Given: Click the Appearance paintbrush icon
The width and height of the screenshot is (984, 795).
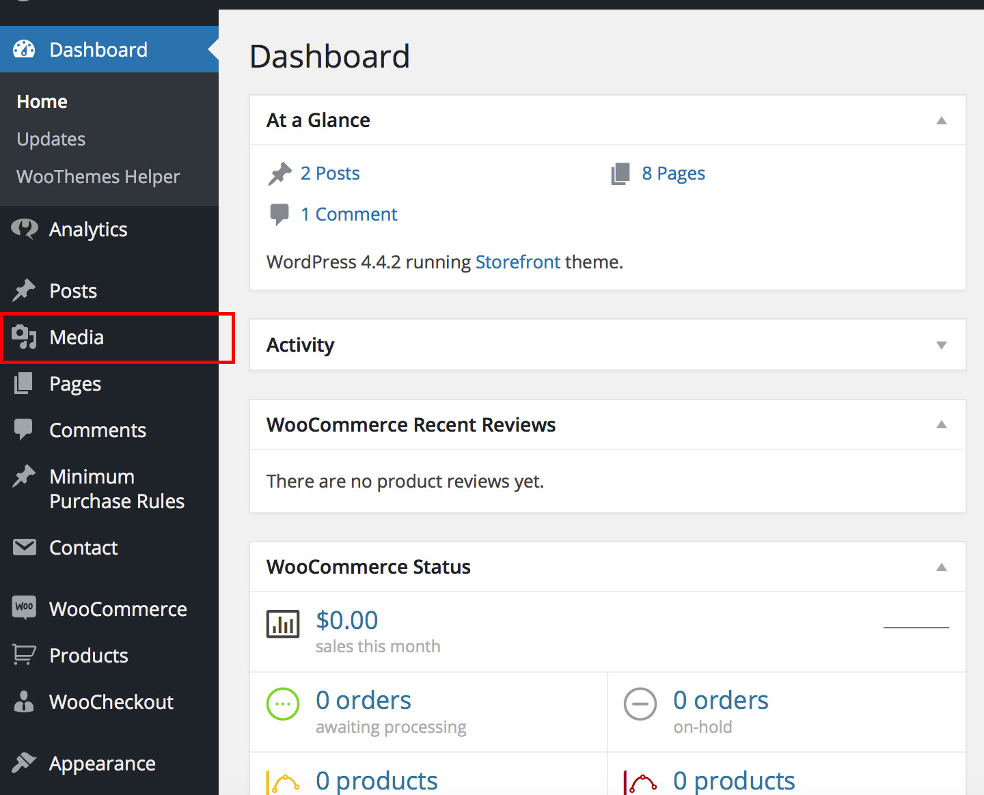Looking at the screenshot, I should pos(24,762).
